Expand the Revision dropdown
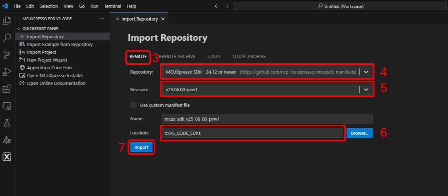Viewport: 448px width, 196px height. click(x=366, y=90)
